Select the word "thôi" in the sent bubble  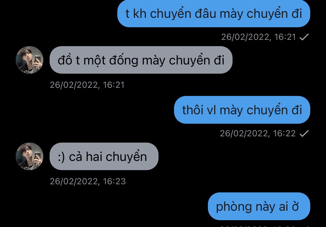pyautogui.click(x=193, y=110)
